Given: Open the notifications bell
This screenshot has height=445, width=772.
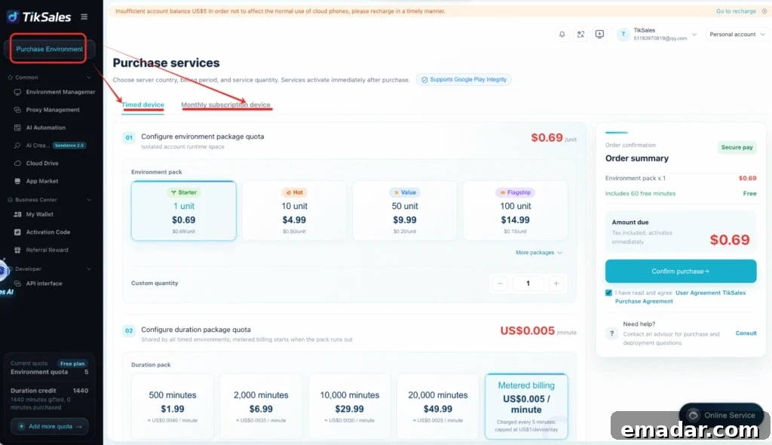Looking at the screenshot, I should click(562, 34).
